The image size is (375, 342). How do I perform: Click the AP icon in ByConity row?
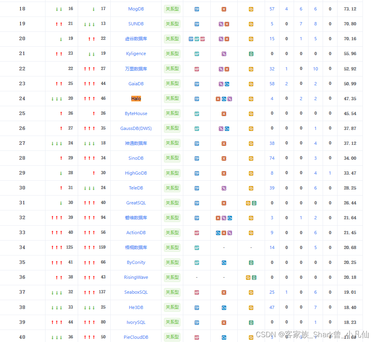click(x=197, y=263)
